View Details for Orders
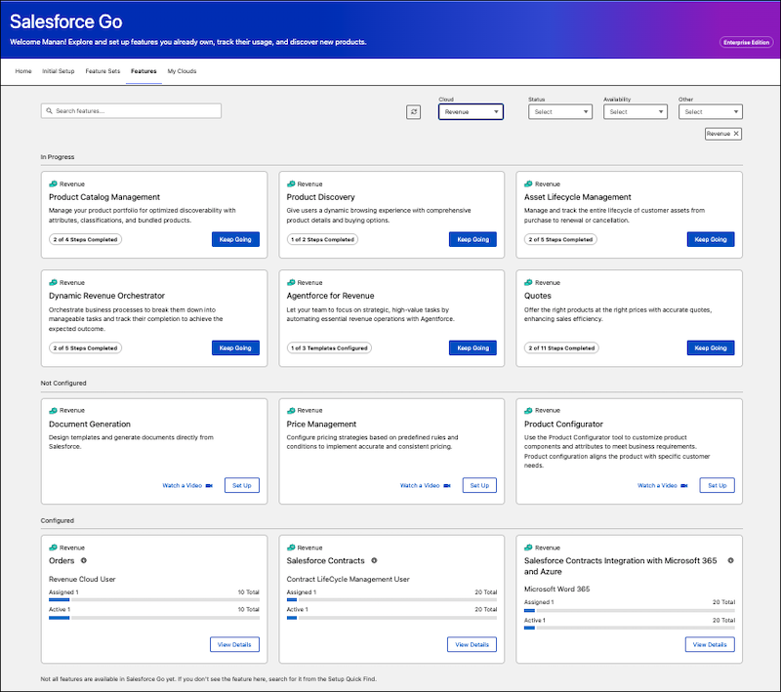The height and width of the screenshot is (692, 781). tap(234, 645)
